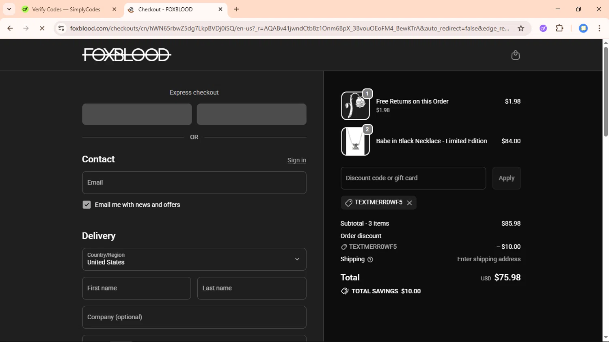Image resolution: width=609 pixels, height=342 pixels.
Task: Click the scrollbar down arrow
Action: pos(606,338)
